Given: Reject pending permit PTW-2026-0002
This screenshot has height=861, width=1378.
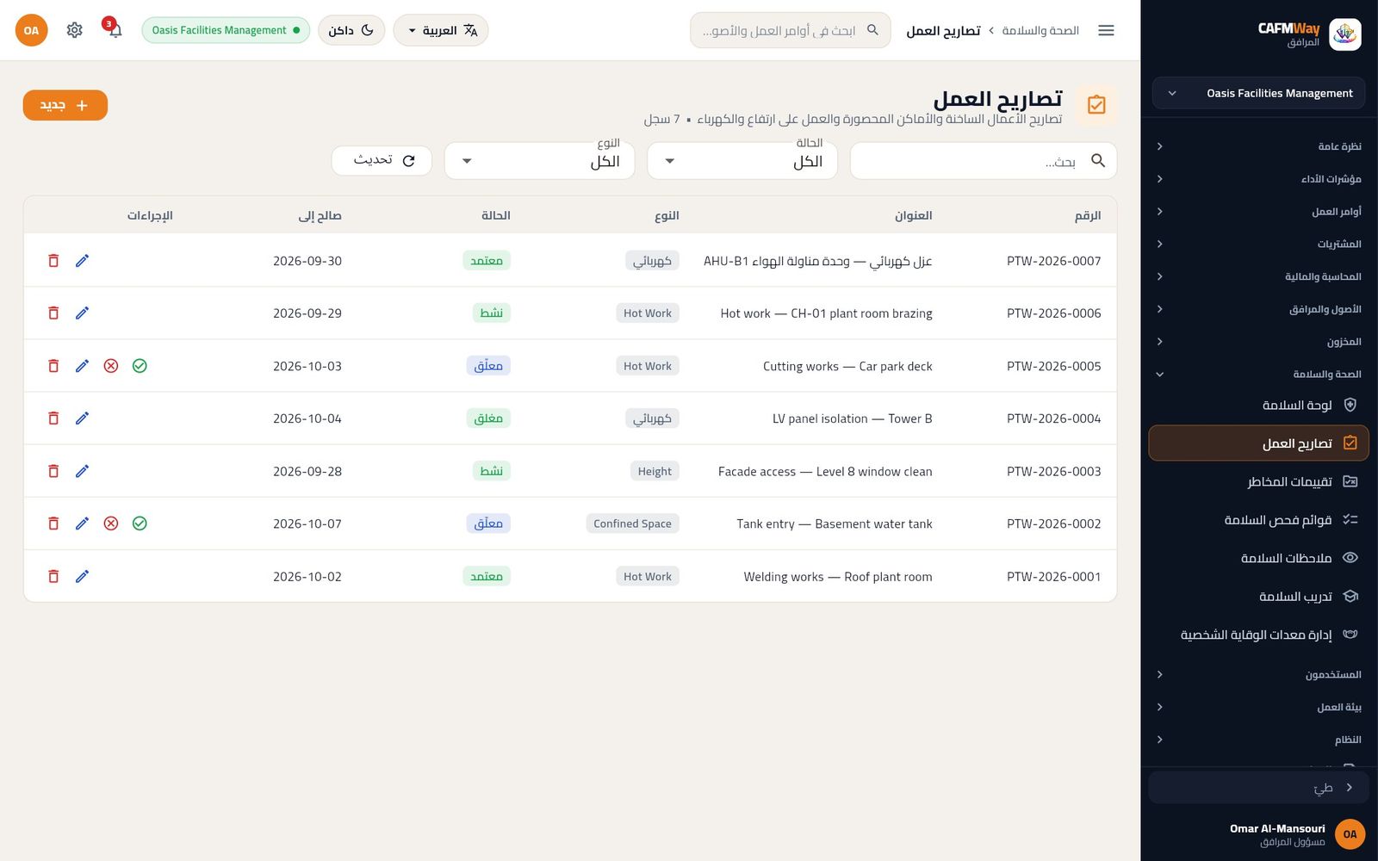Looking at the screenshot, I should [x=111, y=523].
